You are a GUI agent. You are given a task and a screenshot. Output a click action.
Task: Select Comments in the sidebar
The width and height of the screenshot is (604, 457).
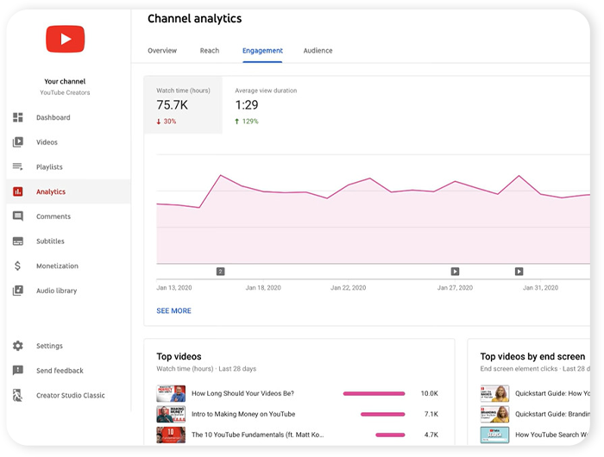(53, 216)
